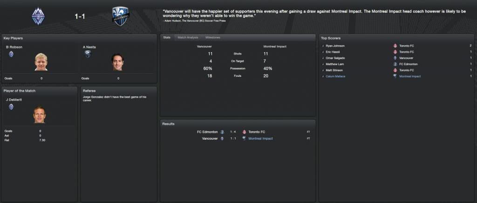Click the club badge under J DeMerit
This screenshot has height=203, width=477.
pyautogui.click(x=11, y=107)
